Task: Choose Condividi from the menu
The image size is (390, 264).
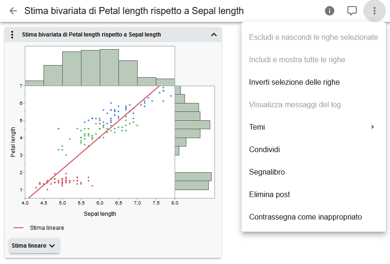Action: (265, 150)
